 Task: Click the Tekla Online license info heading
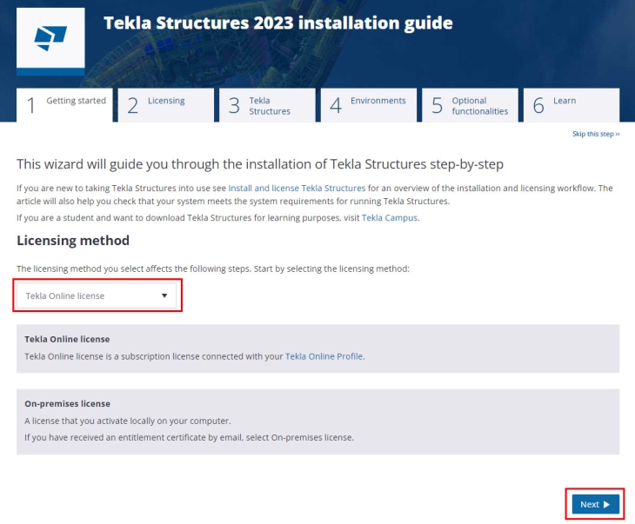coord(67,339)
